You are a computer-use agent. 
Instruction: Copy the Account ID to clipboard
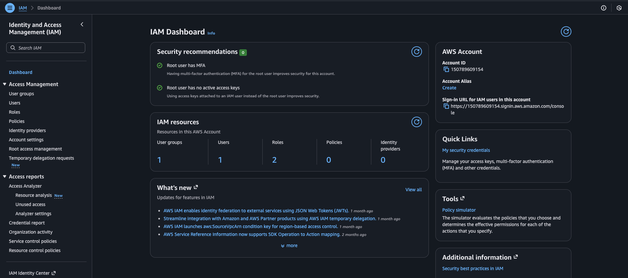pos(446,69)
